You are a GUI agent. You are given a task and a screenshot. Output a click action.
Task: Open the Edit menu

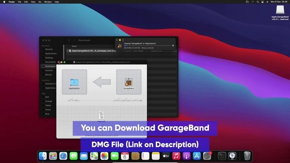point(26,2)
